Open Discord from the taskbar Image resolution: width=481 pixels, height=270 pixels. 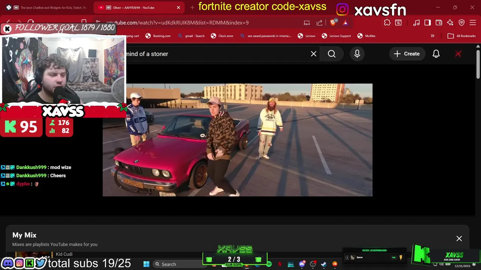(x=302, y=264)
